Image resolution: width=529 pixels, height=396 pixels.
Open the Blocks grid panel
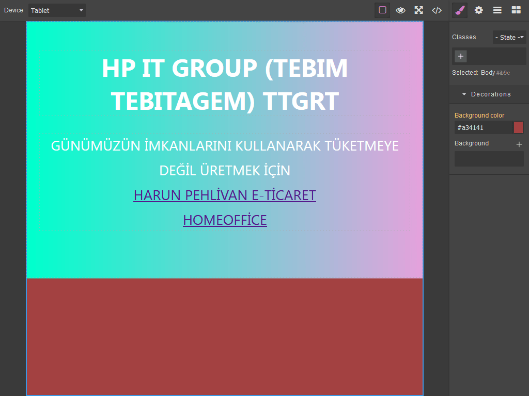coord(516,10)
